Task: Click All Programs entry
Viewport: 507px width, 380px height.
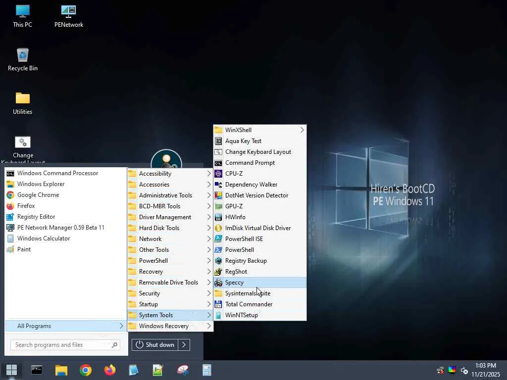Action: click(x=66, y=326)
